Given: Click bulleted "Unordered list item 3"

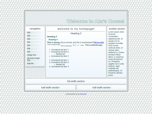Looking at the screenshot, I should coord(60,56).
